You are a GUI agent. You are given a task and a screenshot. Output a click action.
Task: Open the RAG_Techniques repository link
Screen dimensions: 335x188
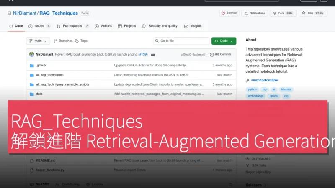pyautogui.click(x=59, y=13)
